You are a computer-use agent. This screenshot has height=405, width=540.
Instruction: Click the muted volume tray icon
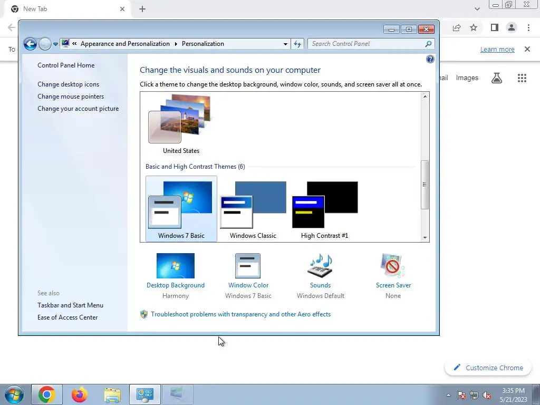point(487,395)
